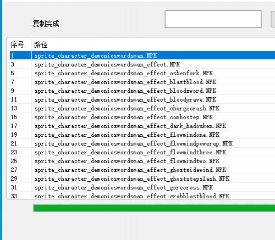Select the effect_flowmindpowerup.NPK entry
The height and width of the screenshot is (240, 275).
click(142, 143)
